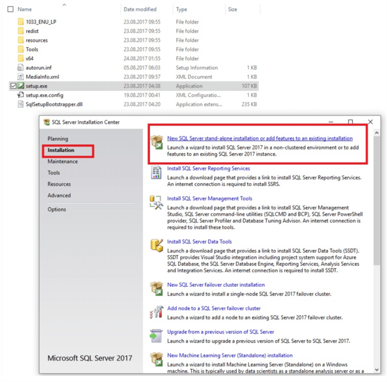
Task: Click the failover cluster installation icon
Action: [x=157, y=289]
